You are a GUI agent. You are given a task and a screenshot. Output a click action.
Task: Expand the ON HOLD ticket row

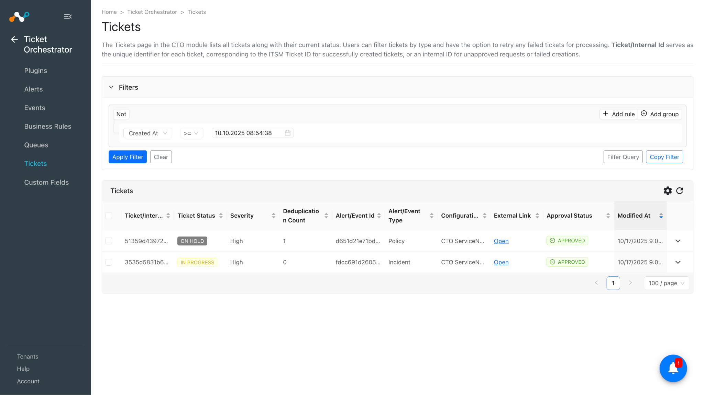point(678,241)
